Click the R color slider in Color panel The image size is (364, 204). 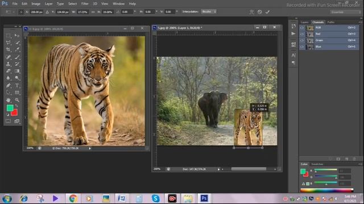point(326,170)
